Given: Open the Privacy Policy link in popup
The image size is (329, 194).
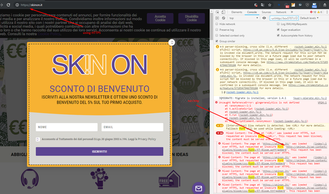Looking at the screenshot, I should click(x=147, y=139).
